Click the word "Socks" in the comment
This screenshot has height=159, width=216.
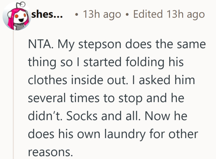[81, 116]
